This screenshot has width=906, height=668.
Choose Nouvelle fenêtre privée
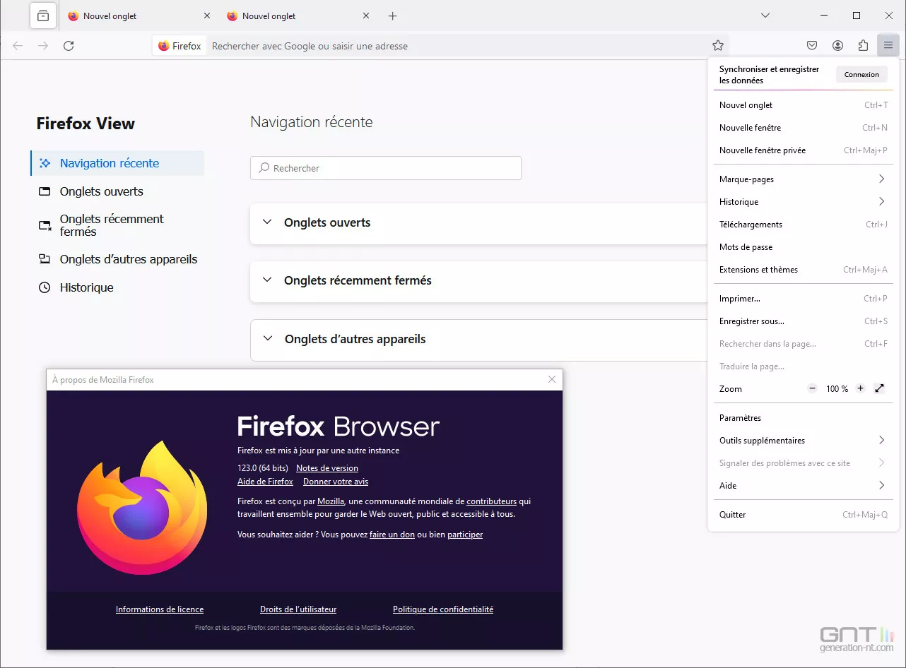tap(803, 150)
